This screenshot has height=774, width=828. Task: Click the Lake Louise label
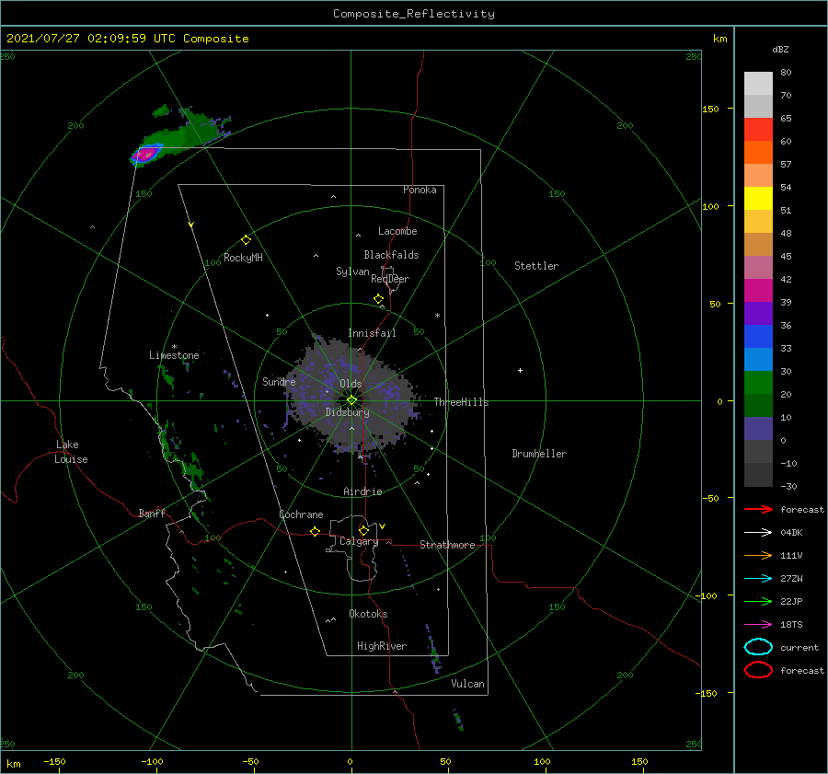tap(71, 452)
